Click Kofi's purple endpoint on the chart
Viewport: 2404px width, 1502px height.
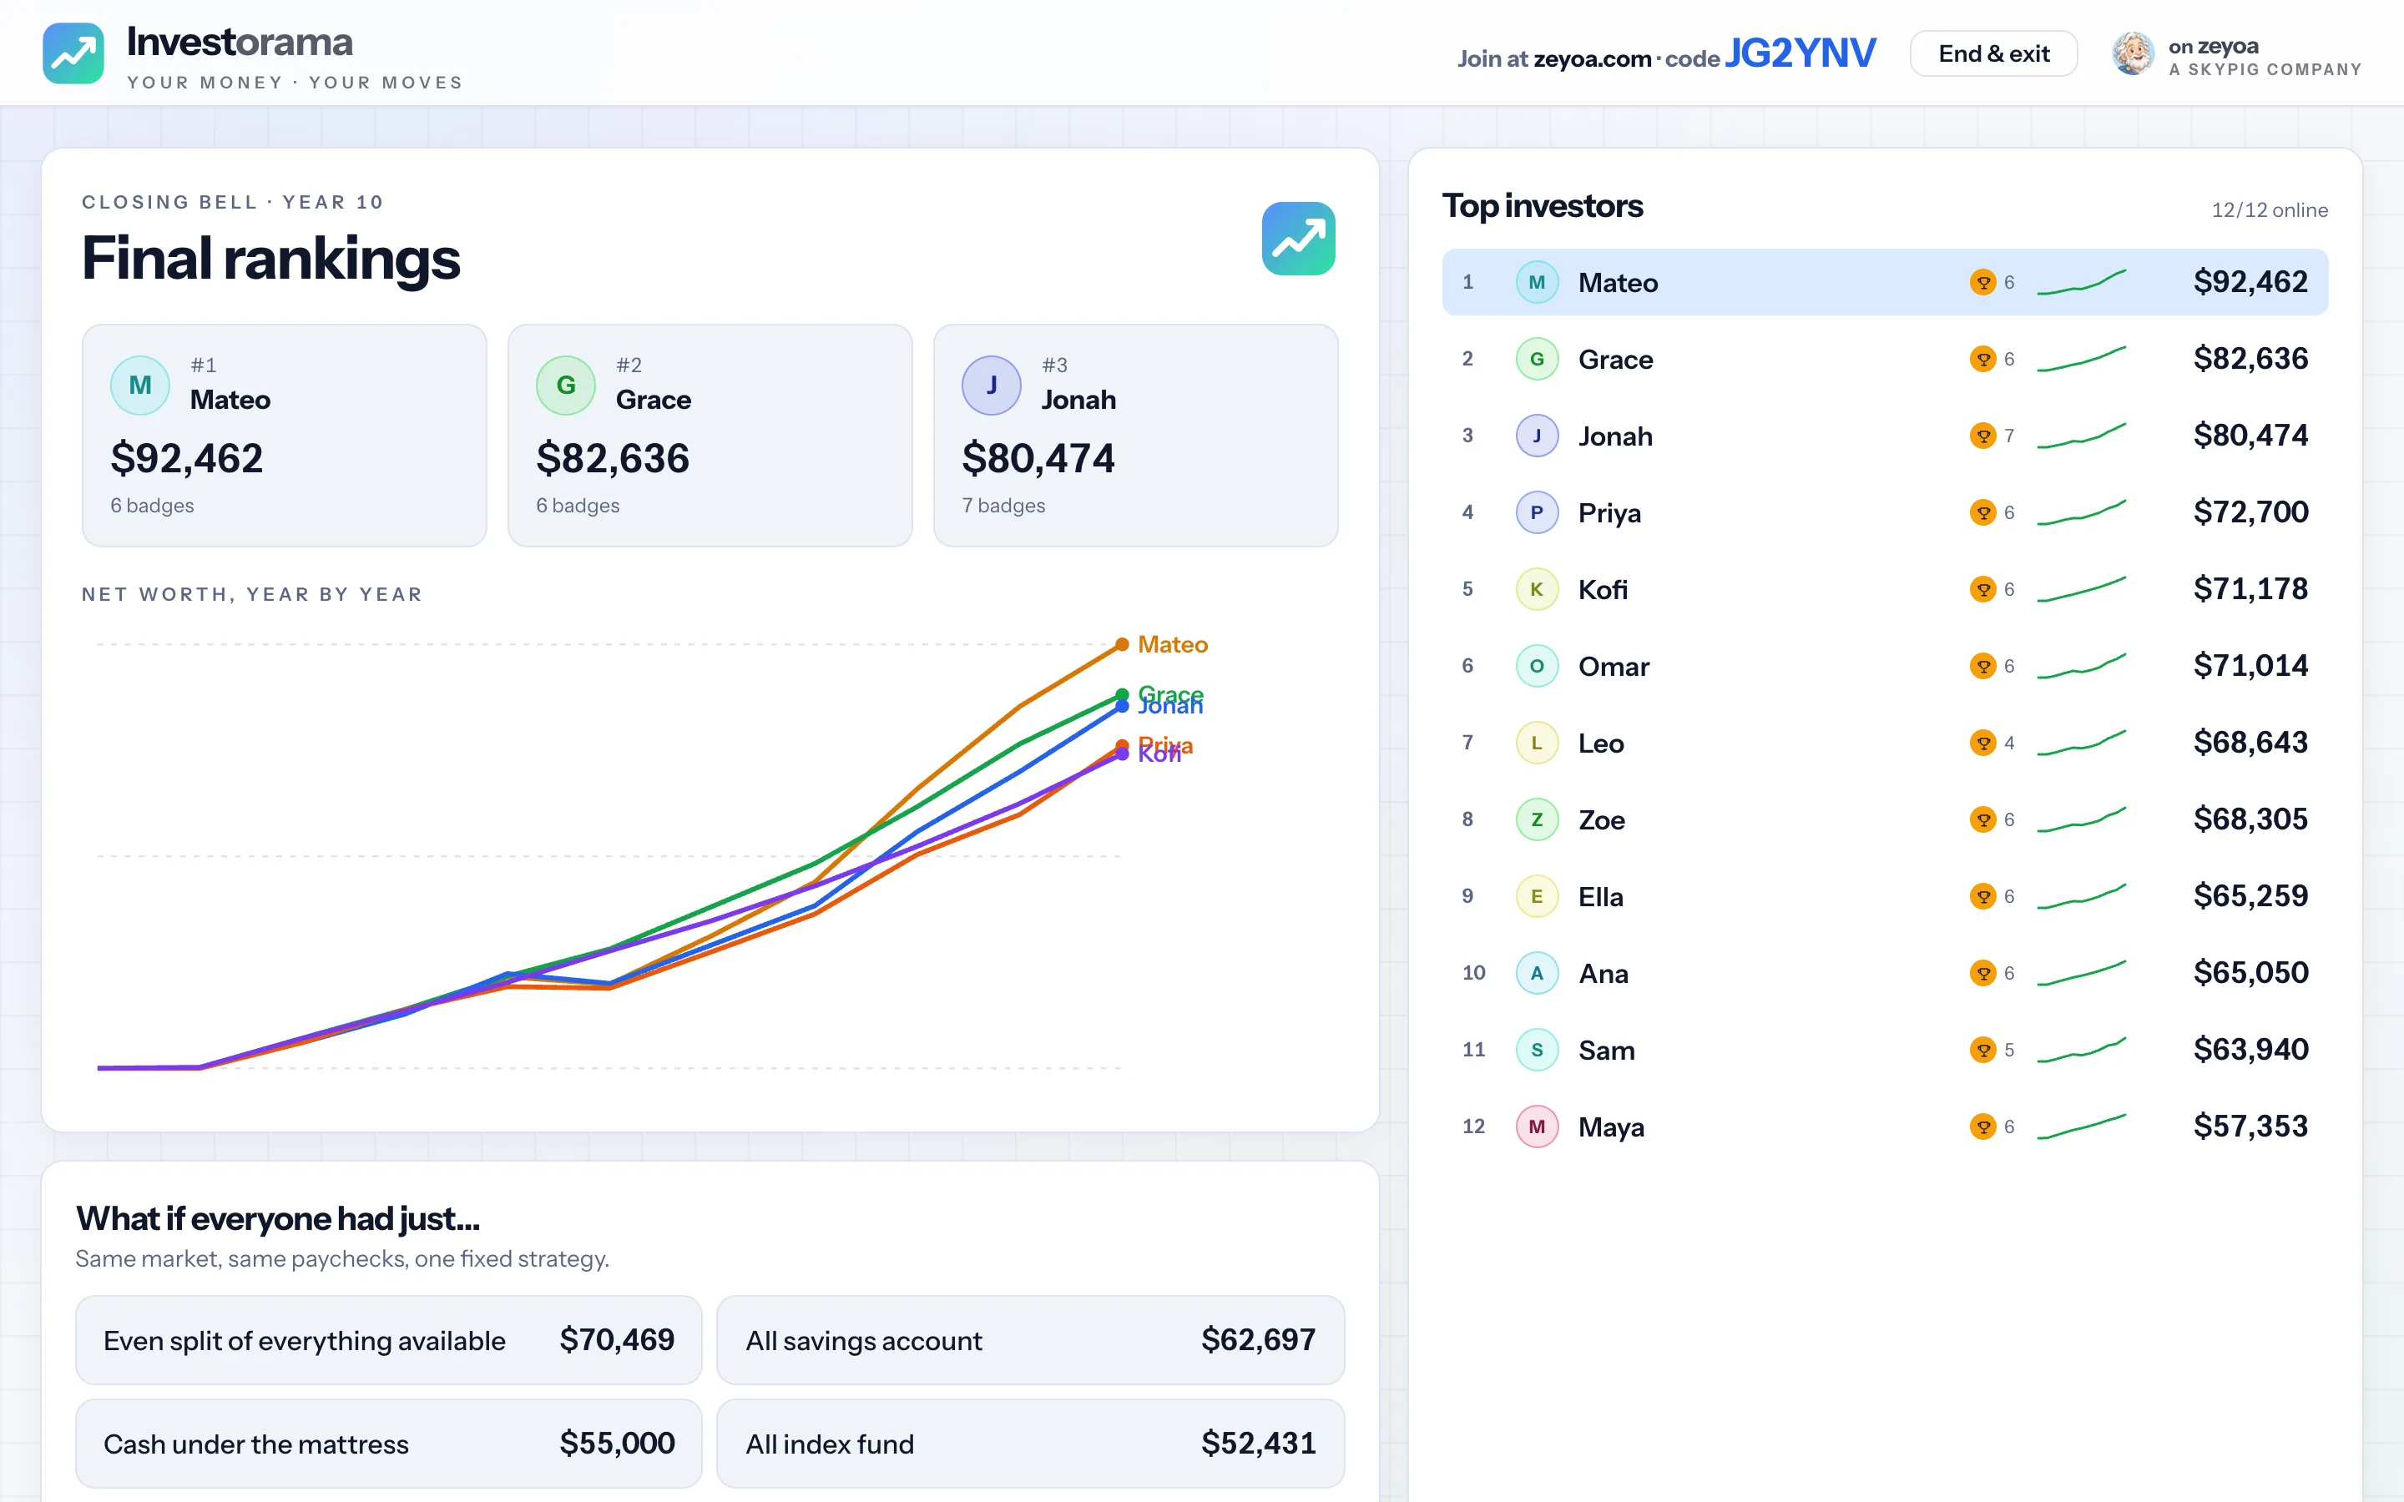1122,755
